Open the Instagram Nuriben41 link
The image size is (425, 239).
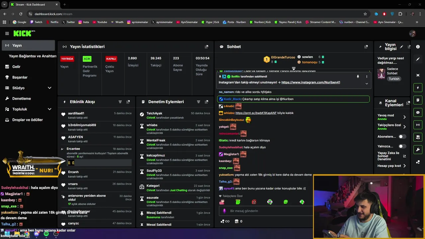point(311,82)
